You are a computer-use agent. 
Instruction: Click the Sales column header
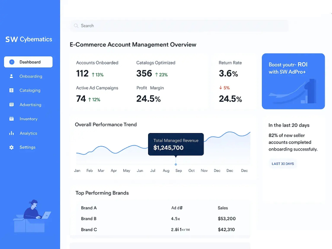tap(223, 208)
